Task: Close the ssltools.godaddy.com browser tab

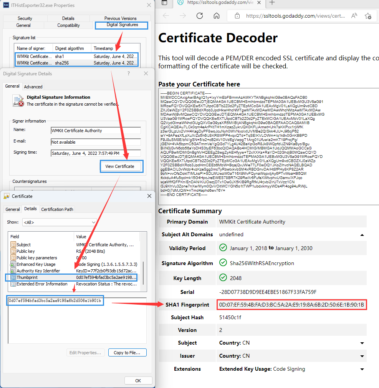Action: click(259, 3)
